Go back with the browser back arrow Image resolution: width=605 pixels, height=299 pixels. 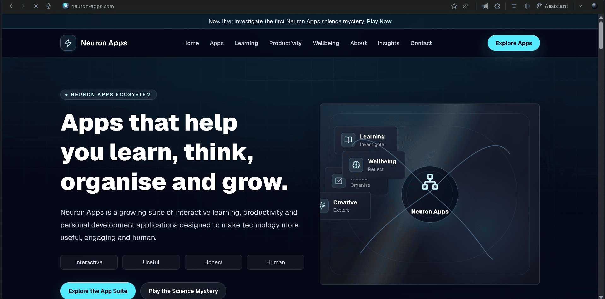tap(11, 6)
